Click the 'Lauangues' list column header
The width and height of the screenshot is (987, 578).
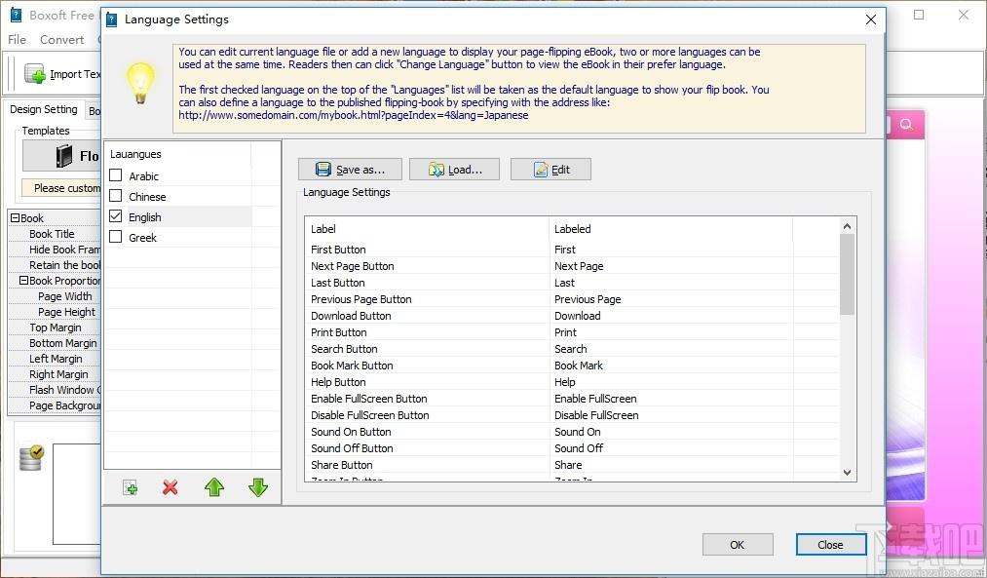click(x=178, y=154)
